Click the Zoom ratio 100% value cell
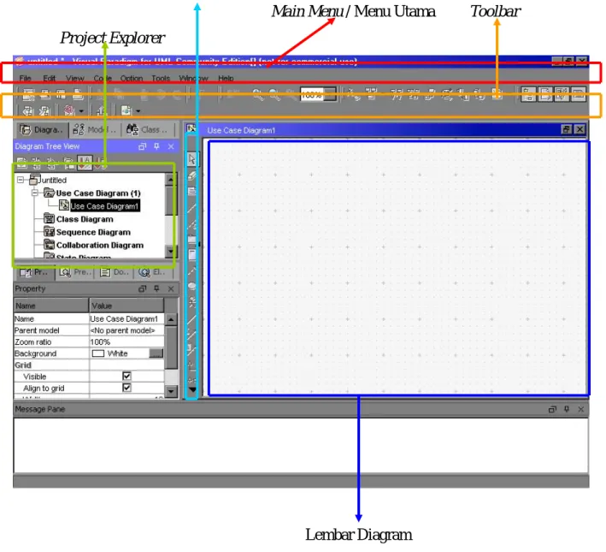The image size is (606, 552). click(126, 342)
